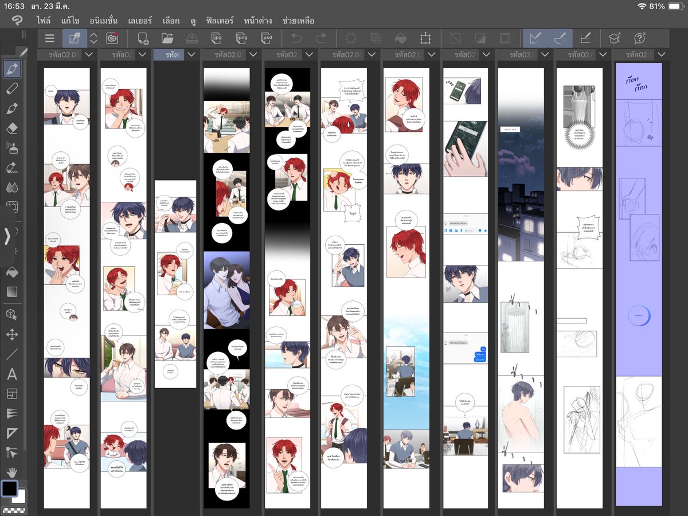Click the black main color swatch
Screen dimensions: 688x516
[9, 488]
